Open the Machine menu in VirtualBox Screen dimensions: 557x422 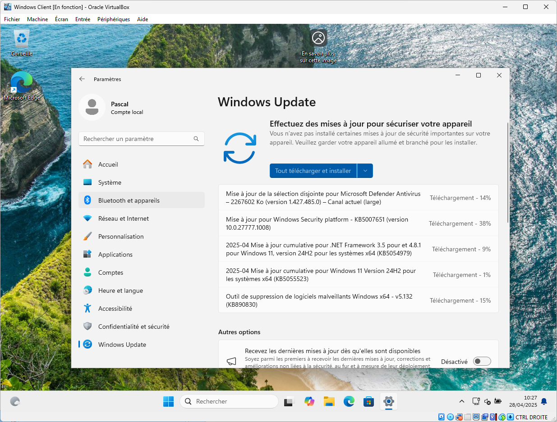point(37,19)
